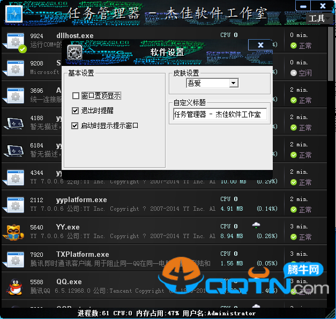
Task: Enable the 窗口置顶显示 checkbox
Action: tap(76, 96)
